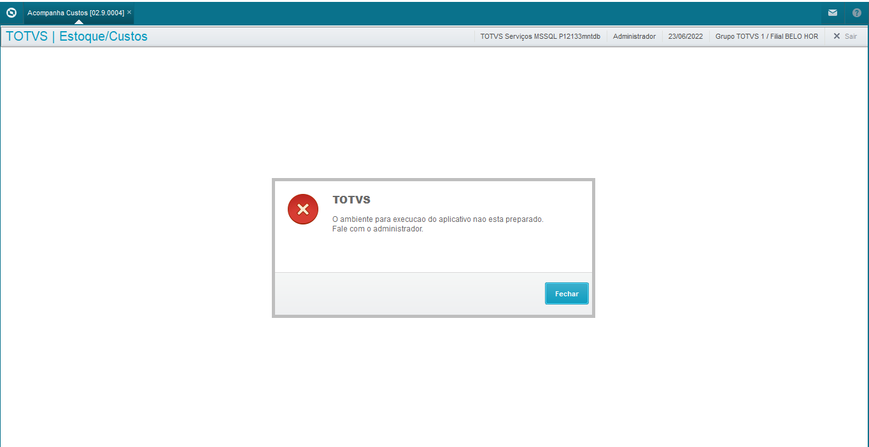The image size is (869, 447).
Task: Click the TOTVS logo icon in top bar
Action: point(11,13)
